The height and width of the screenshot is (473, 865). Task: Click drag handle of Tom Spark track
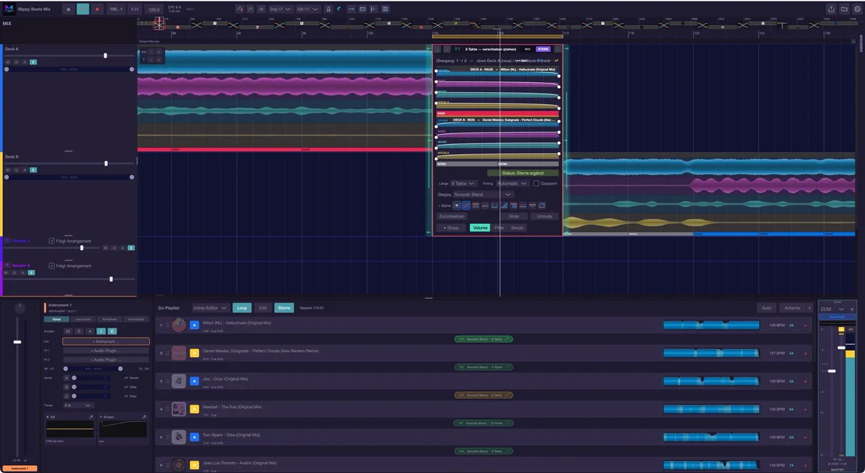pyautogui.click(x=168, y=437)
